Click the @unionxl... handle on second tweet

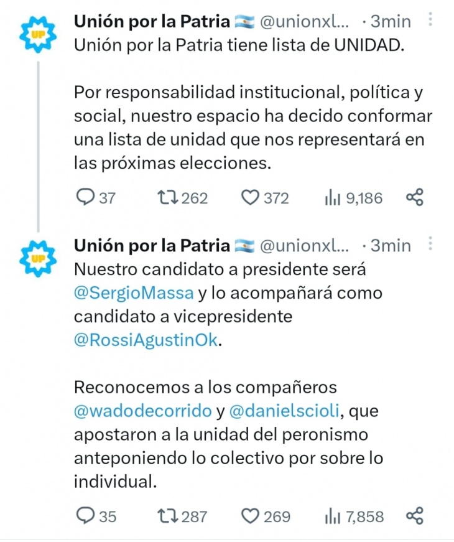[x=304, y=246]
